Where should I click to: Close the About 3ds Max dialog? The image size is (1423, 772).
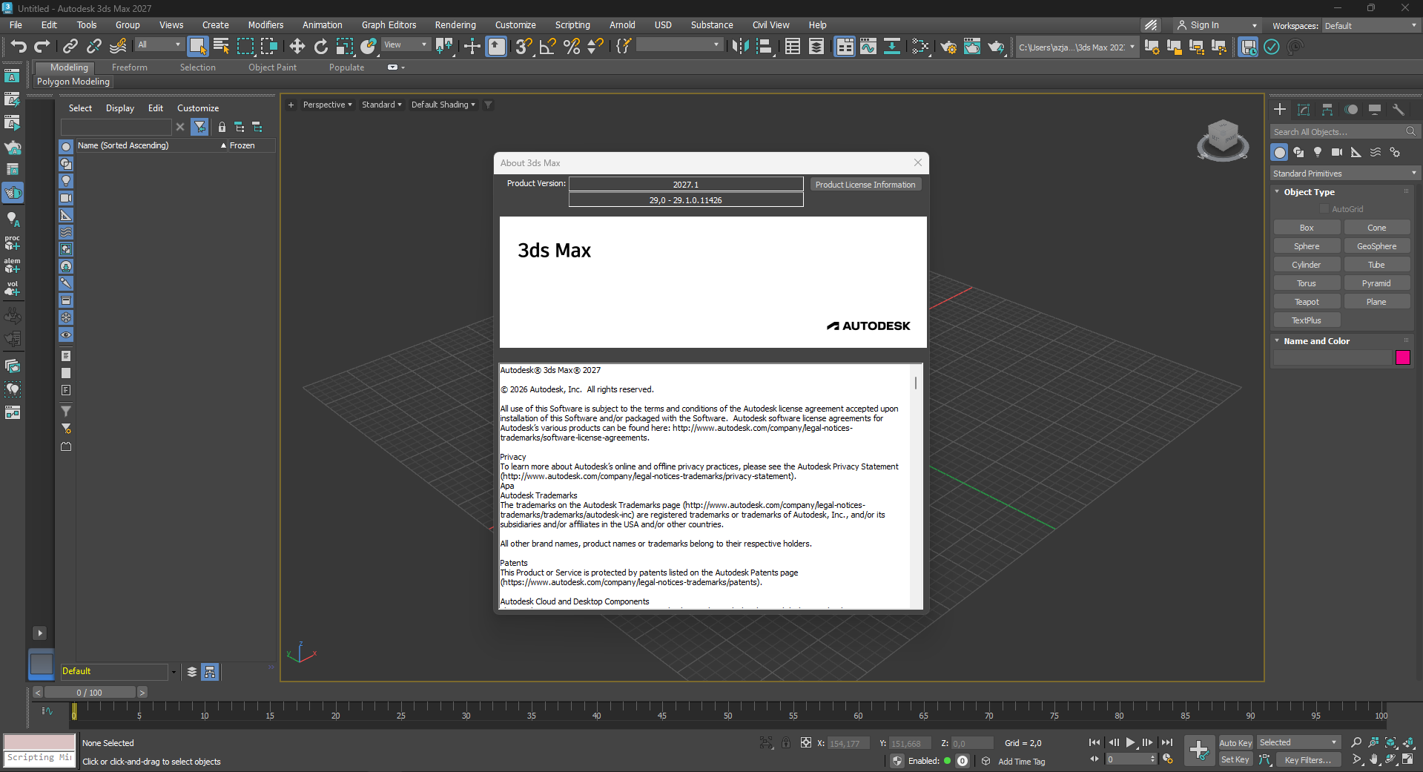tap(918, 162)
